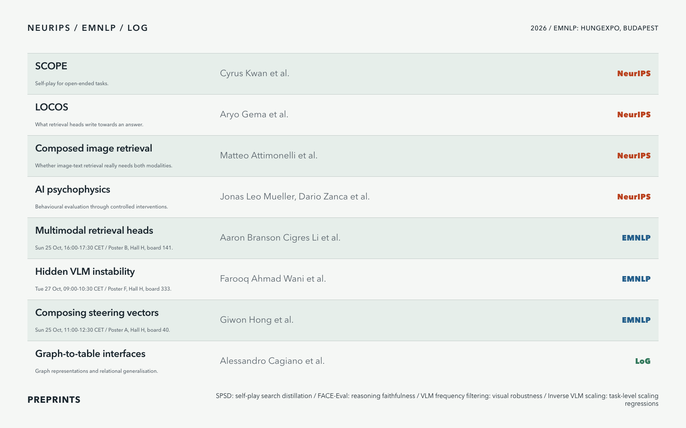Click the Poster F, board 333 schedule line
686x428 pixels.
(x=103, y=289)
